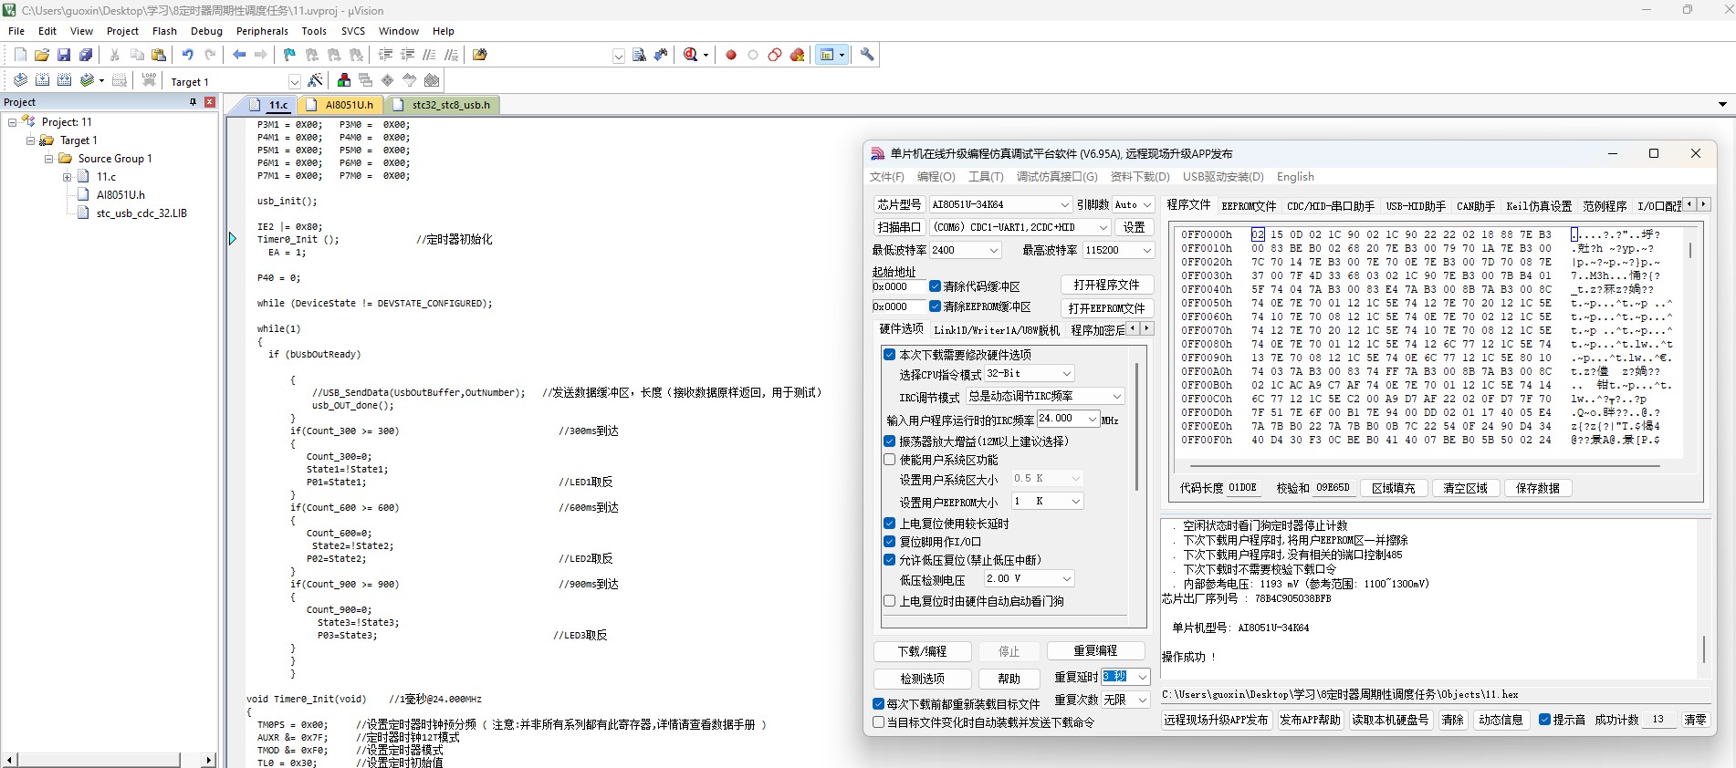Screen dimensions: 1736x768
Task: Open Manage Project Items colored blocks icon
Action: (x=344, y=80)
